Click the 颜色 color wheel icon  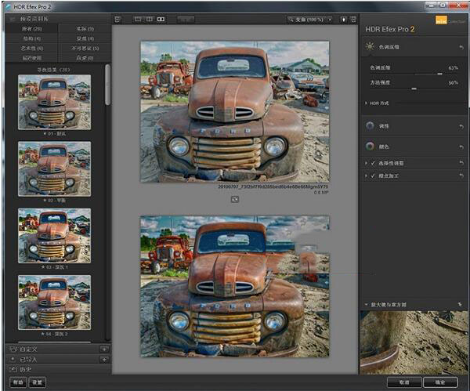[x=370, y=145]
